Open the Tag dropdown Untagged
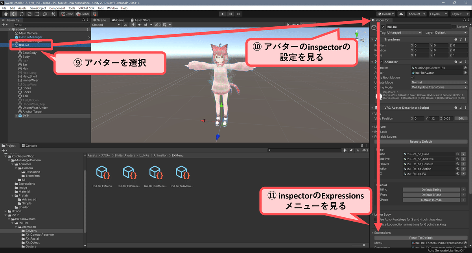The height and width of the screenshot is (253, 472). 404,33
